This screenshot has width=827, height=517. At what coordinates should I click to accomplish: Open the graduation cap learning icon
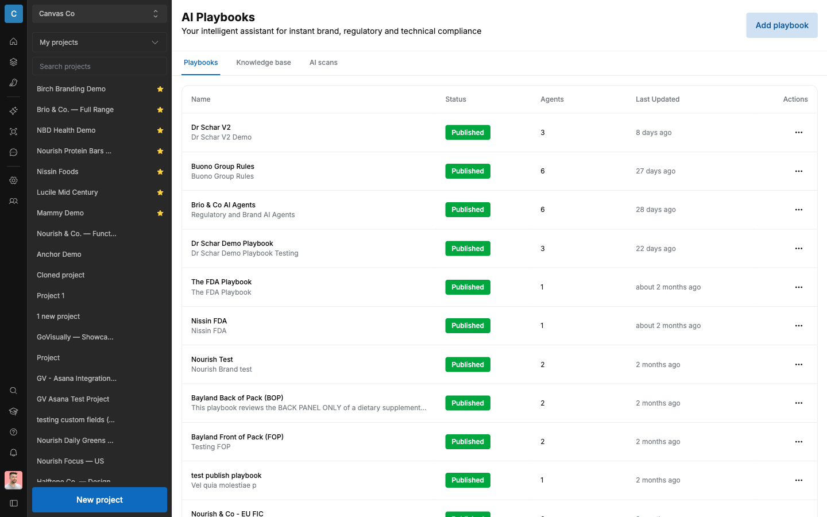(13, 411)
